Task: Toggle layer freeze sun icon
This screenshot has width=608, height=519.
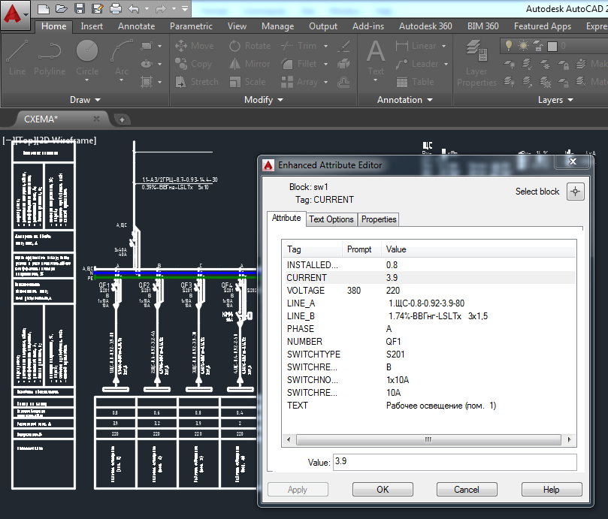Action: (523, 46)
